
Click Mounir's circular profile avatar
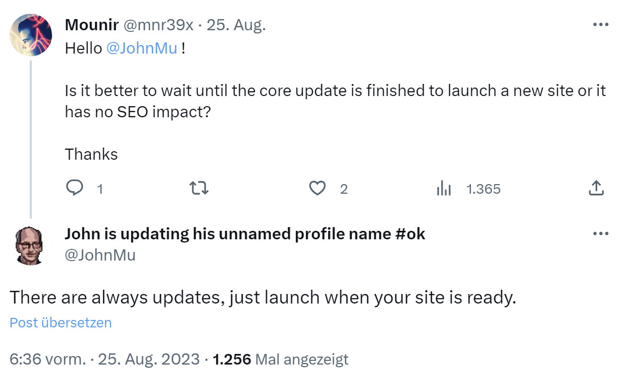(30, 34)
